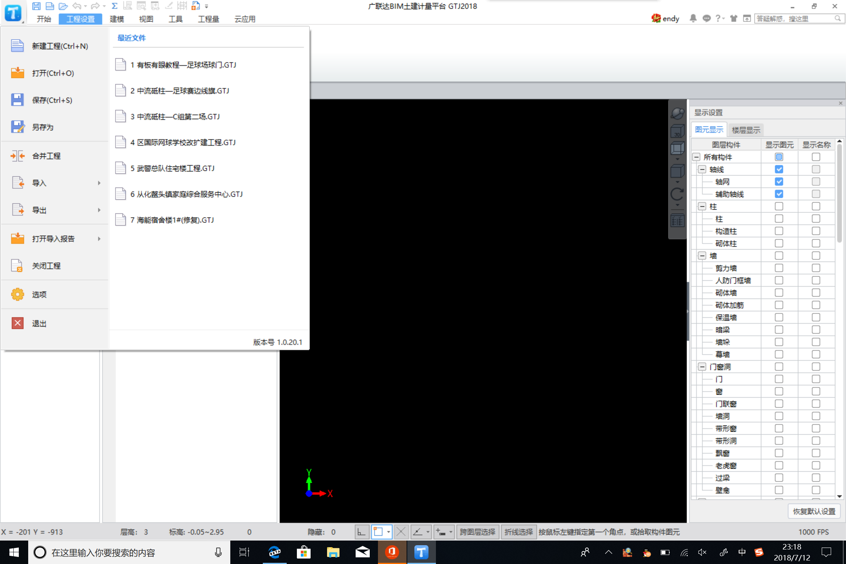Open the 建模 ribbon tab
846x564 pixels.
(117, 19)
